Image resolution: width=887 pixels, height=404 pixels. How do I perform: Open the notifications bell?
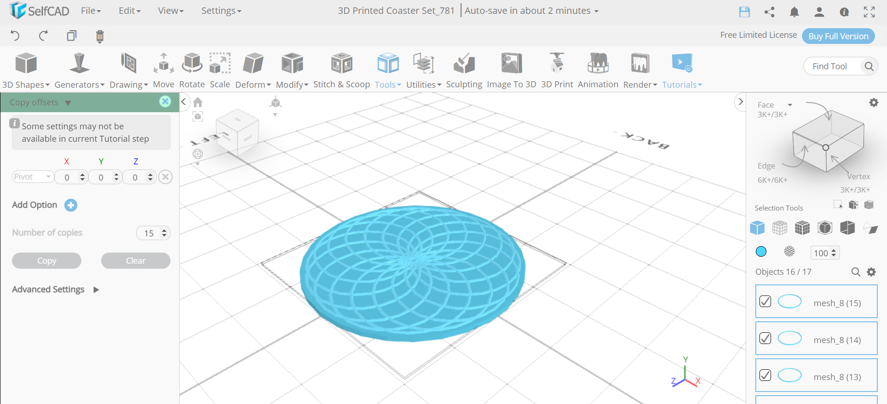click(794, 12)
